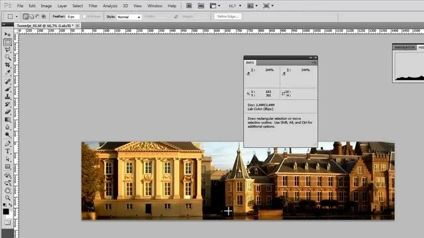
Task: Choose Intersect with selection mode
Action: point(44,17)
